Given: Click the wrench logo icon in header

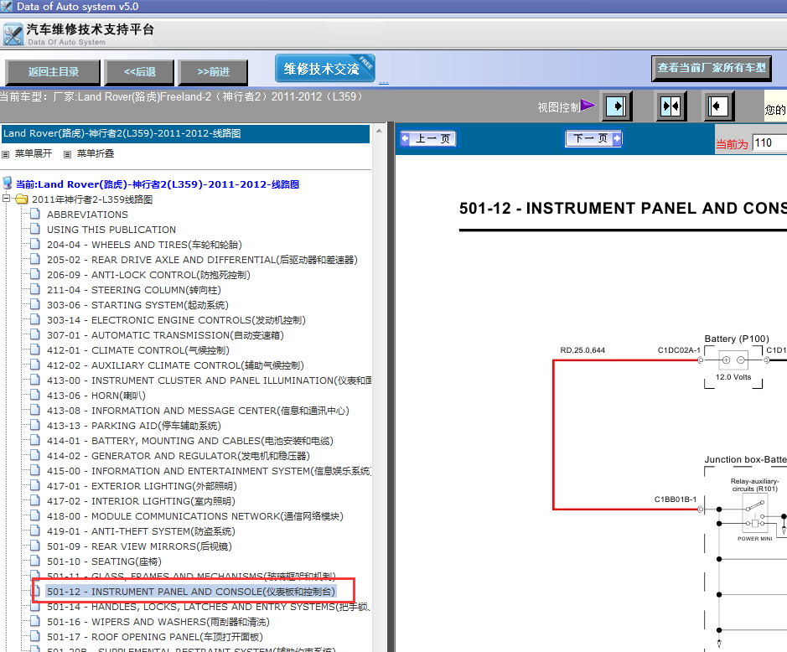Looking at the screenshot, I should 13,35.
